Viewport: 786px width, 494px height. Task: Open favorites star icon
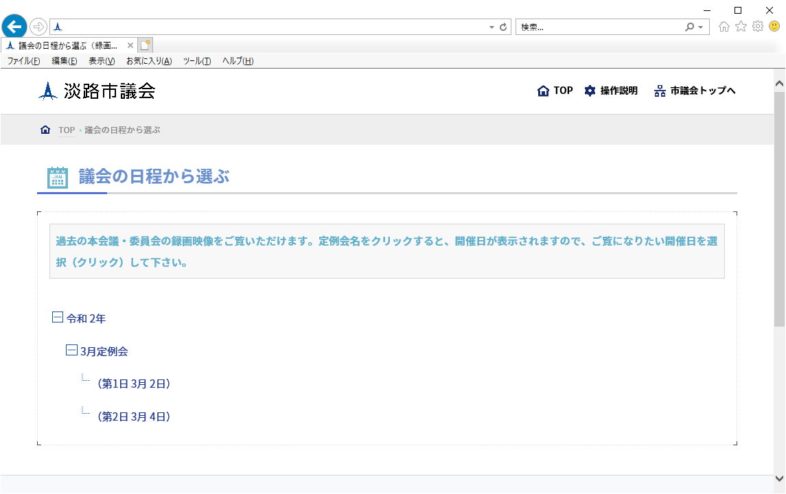pyautogui.click(x=741, y=27)
